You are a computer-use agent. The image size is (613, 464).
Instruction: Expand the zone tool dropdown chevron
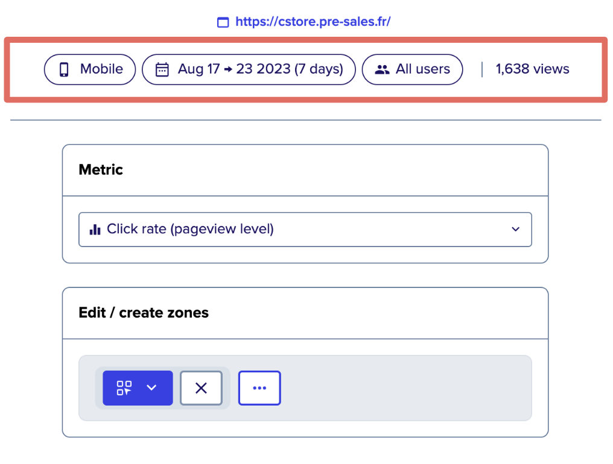151,388
